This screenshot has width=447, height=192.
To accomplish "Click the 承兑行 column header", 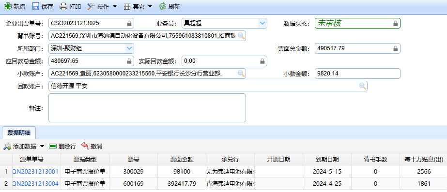I will tap(231, 160).
